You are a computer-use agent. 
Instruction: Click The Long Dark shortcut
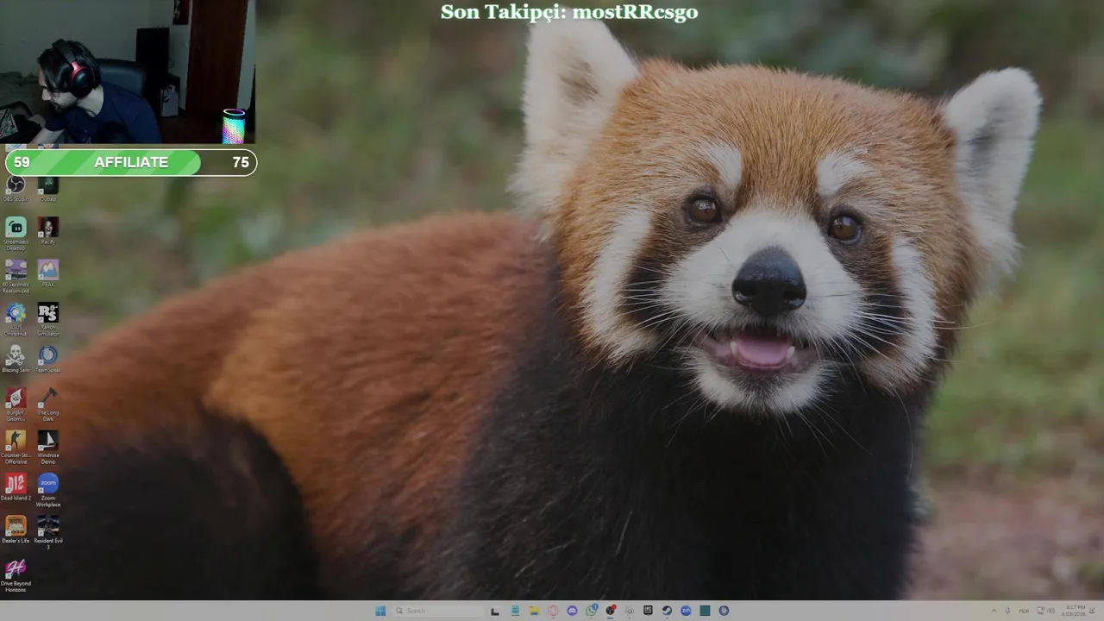click(48, 404)
